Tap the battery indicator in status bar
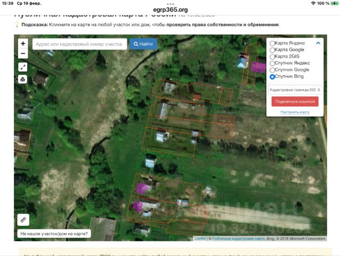Screen dimensions: 341x256 pos(335,3)
